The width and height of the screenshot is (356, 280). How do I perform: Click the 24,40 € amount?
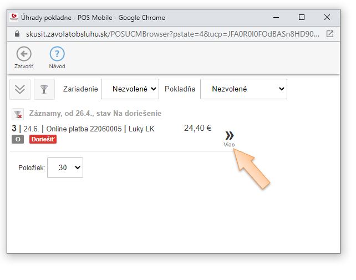tap(197, 128)
